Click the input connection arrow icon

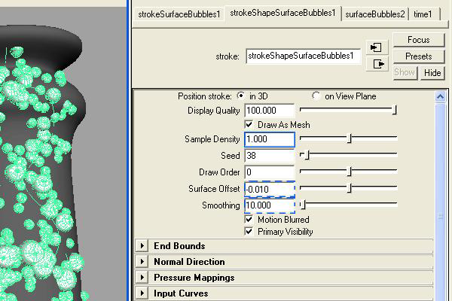click(x=377, y=47)
